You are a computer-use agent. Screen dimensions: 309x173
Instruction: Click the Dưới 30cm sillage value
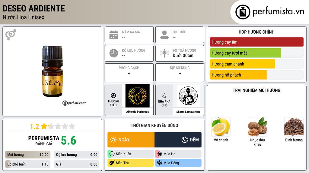[183, 56]
